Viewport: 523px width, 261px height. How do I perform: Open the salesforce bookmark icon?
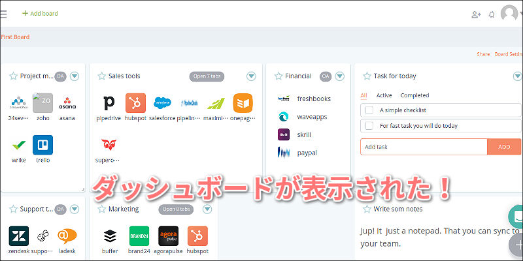(162, 103)
